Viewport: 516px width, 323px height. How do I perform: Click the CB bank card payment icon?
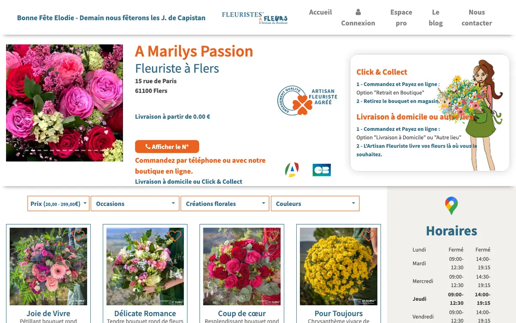[322, 170]
